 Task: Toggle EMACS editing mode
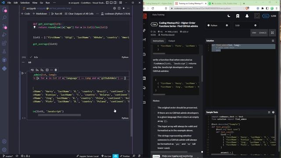click(x=263, y=32)
